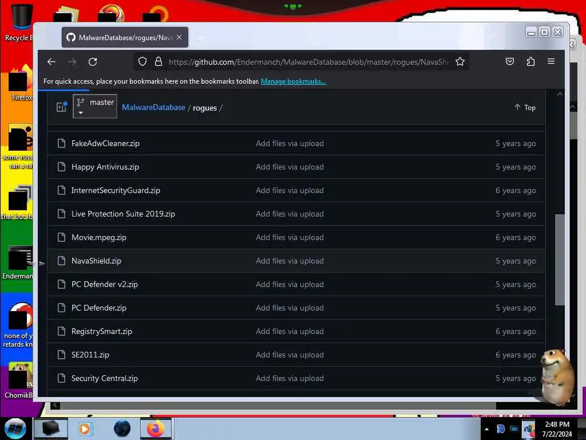586x440 pixels.
Task: Open Live Protection Suite 2019.zip
Action: (124, 214)
